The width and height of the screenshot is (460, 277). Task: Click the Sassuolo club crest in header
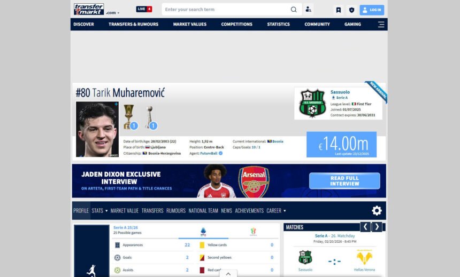coord(312,103)
